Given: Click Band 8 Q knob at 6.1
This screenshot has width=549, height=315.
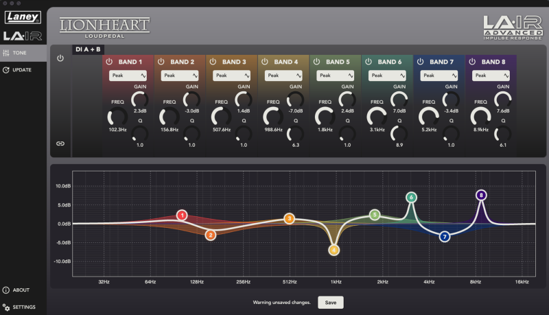Looking at the screenshot, I should pos(502,134).
